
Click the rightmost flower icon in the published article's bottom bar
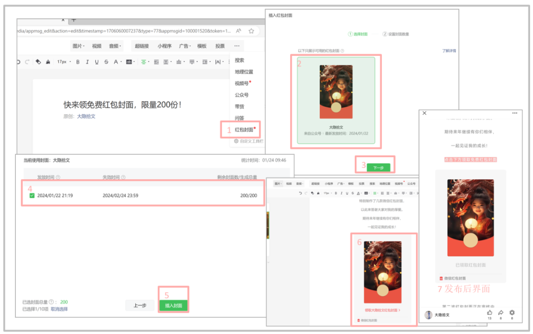pos(512,313)
